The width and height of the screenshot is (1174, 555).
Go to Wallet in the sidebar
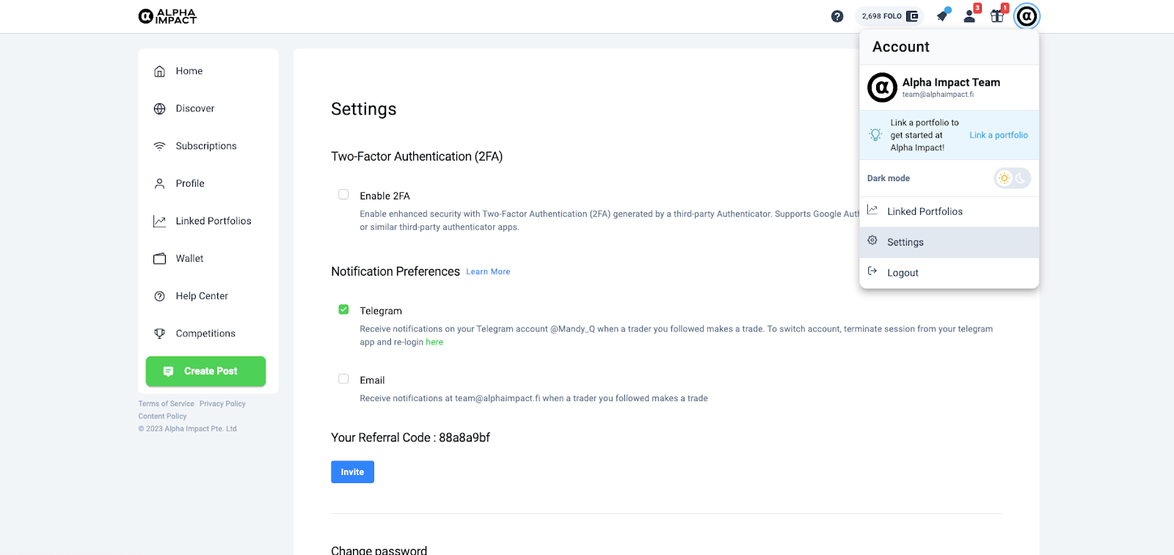click(x=189, y=259)
